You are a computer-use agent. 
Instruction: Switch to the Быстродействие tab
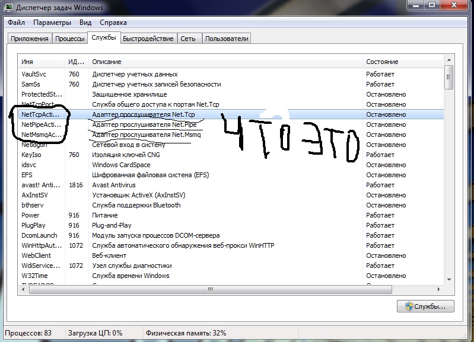click(148, 39)
